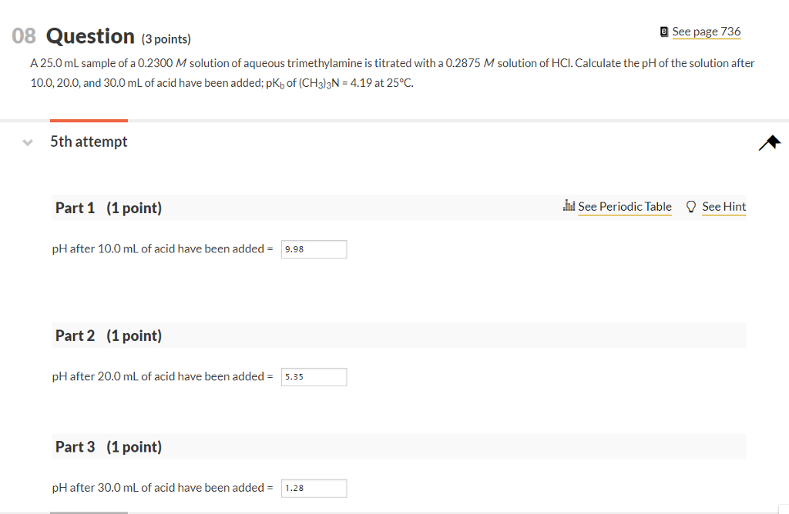
Task: Click the black bookmark flag icon
Action: 769,142
